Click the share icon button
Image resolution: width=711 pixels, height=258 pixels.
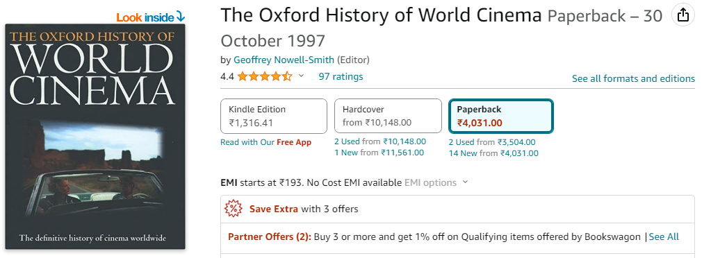click(683, 15)
